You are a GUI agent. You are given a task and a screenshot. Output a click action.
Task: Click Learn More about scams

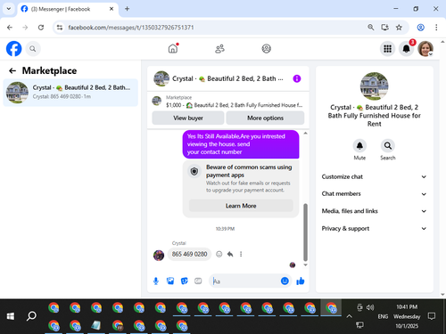click(241, 206)
